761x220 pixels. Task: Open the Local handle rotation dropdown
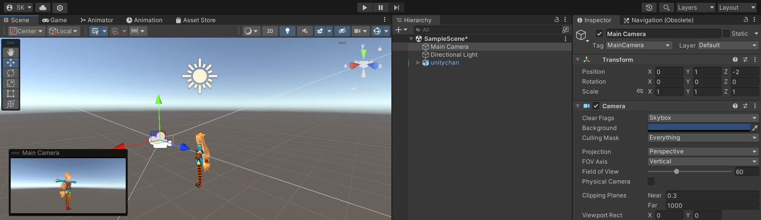click(x=63, y=31)
